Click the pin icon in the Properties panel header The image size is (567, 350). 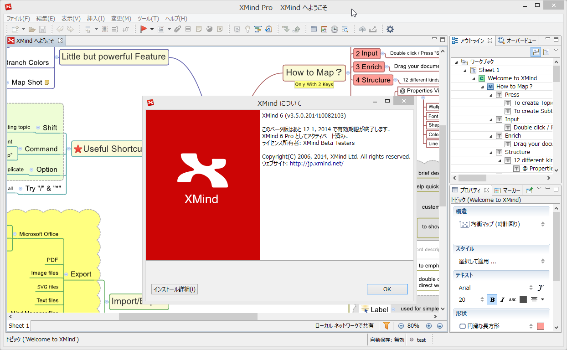click(529, 190)
